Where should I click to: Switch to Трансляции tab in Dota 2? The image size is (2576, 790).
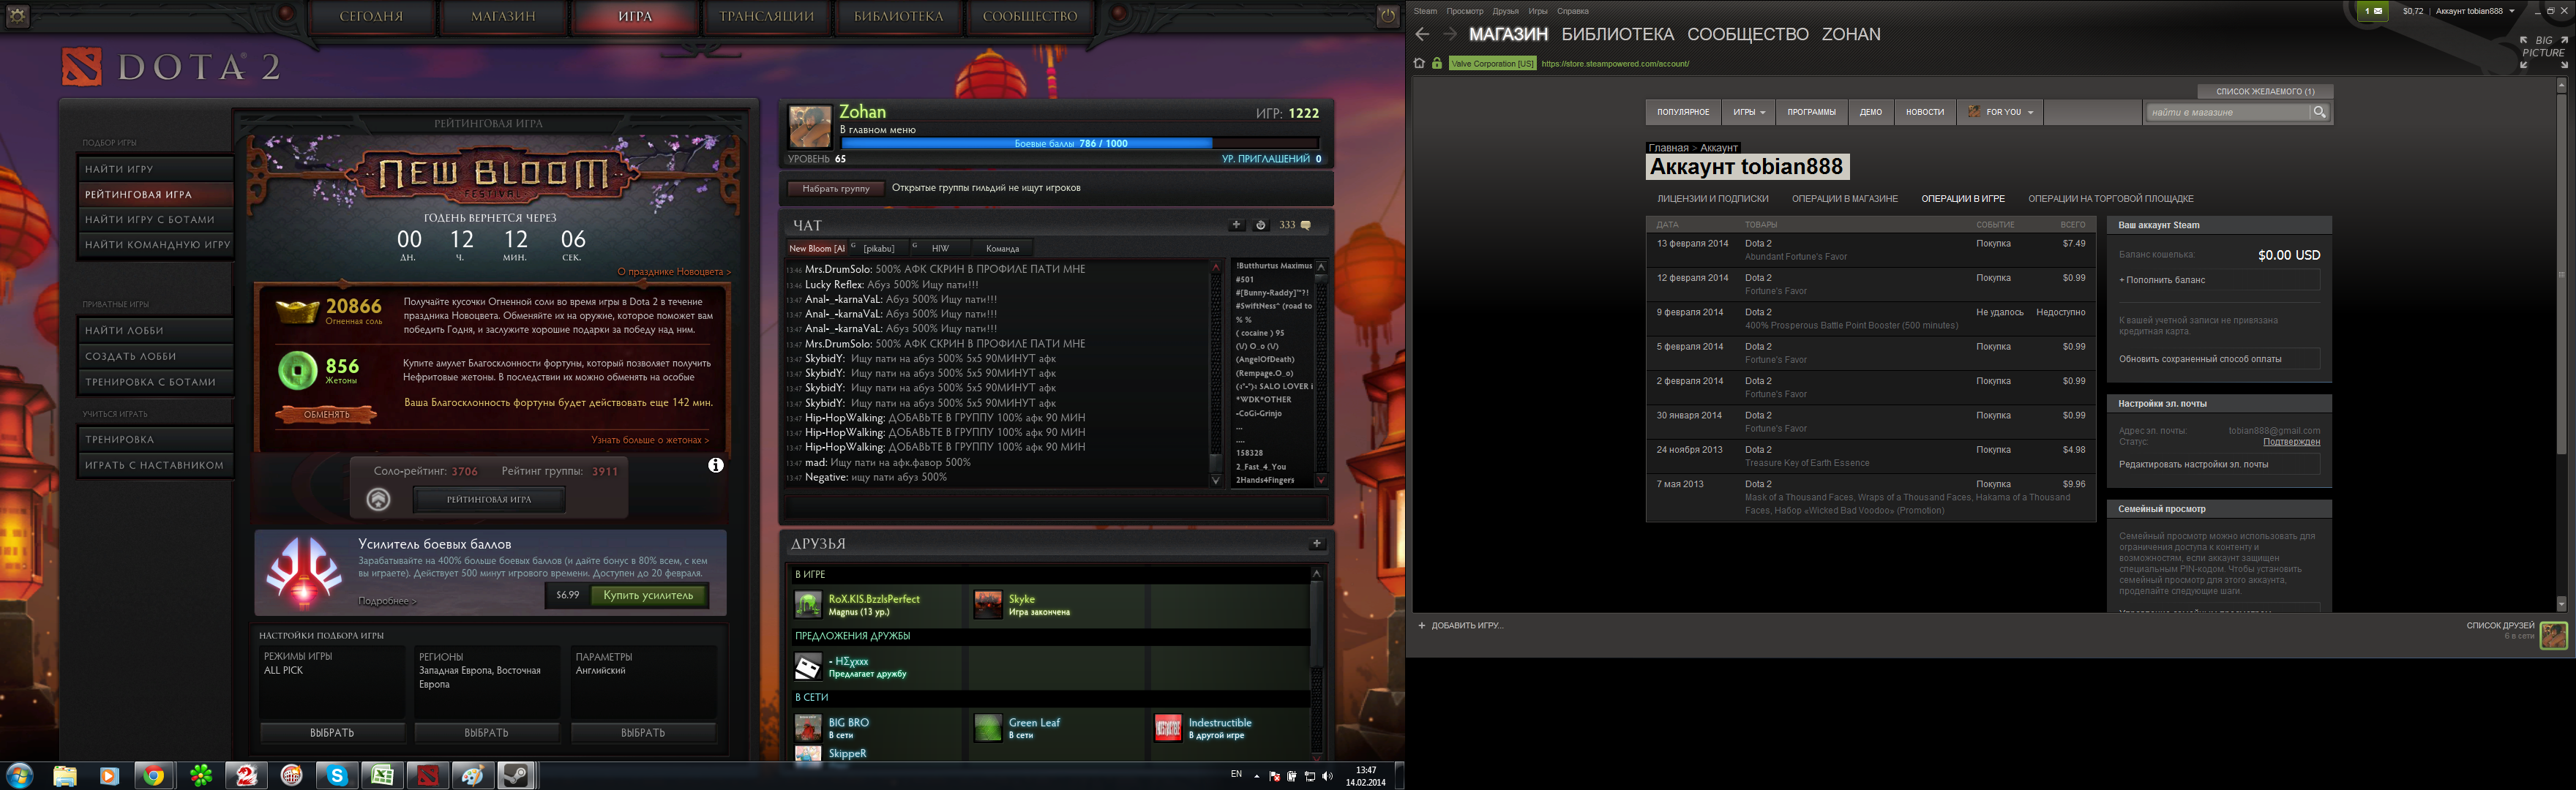click(x=766, y=16)
